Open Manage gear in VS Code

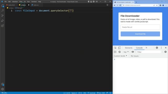point(2,89)
